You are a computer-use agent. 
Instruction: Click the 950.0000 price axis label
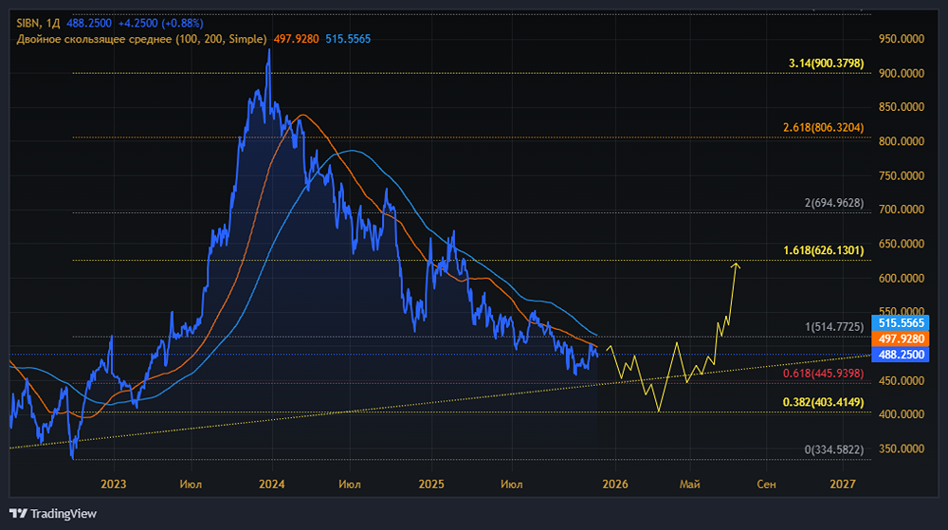902,39
